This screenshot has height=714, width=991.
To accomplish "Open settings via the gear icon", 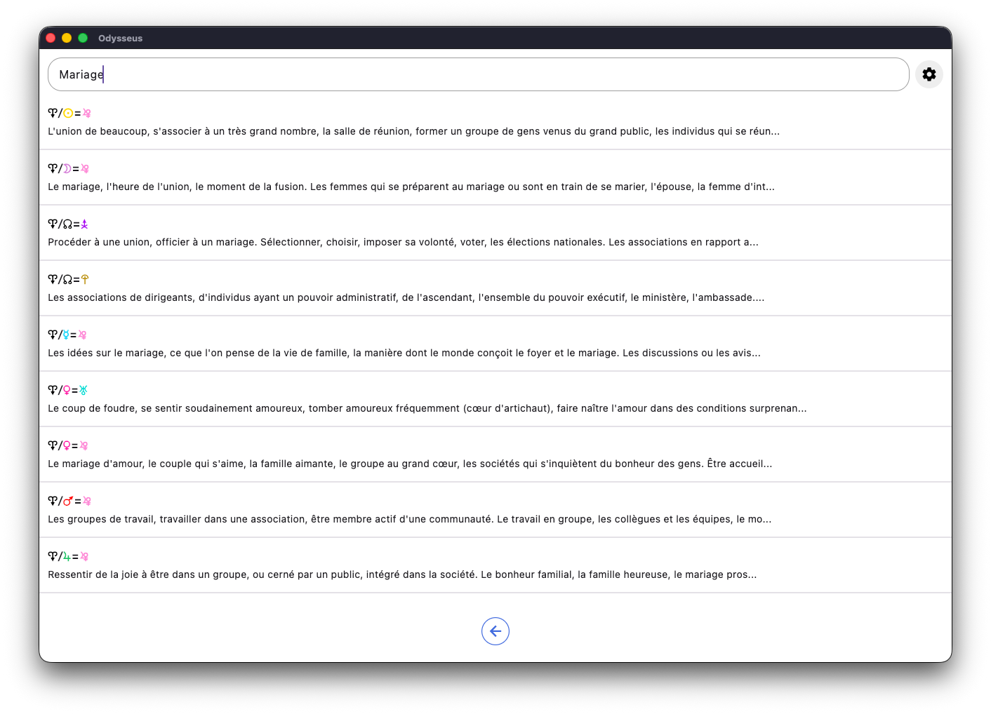I will (929, 74).
